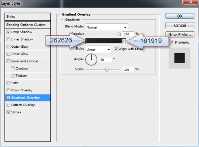Toggle the Drop Shadow checkbox
This screenshot has width=199, height=147.
tap(8, 32)
